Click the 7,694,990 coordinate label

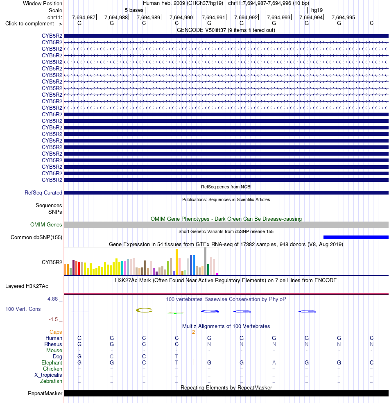pyautogui.click(x=181, y=17)
